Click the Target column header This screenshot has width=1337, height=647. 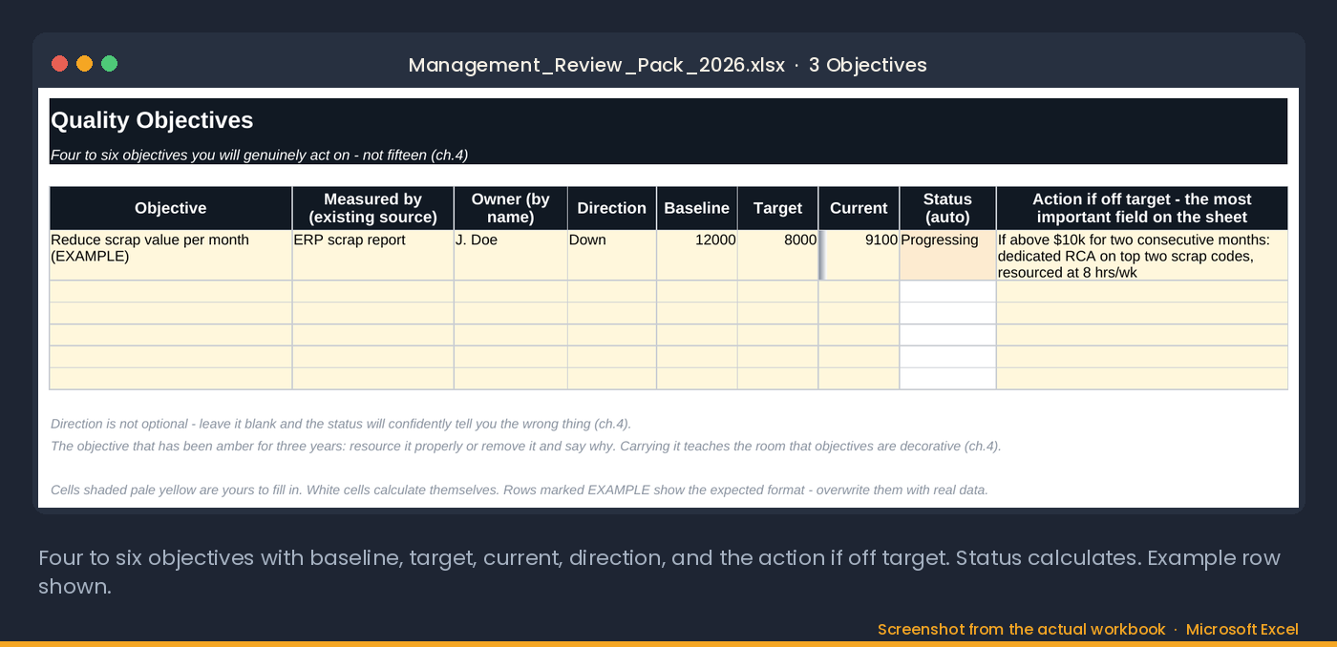tap(778, 208)
